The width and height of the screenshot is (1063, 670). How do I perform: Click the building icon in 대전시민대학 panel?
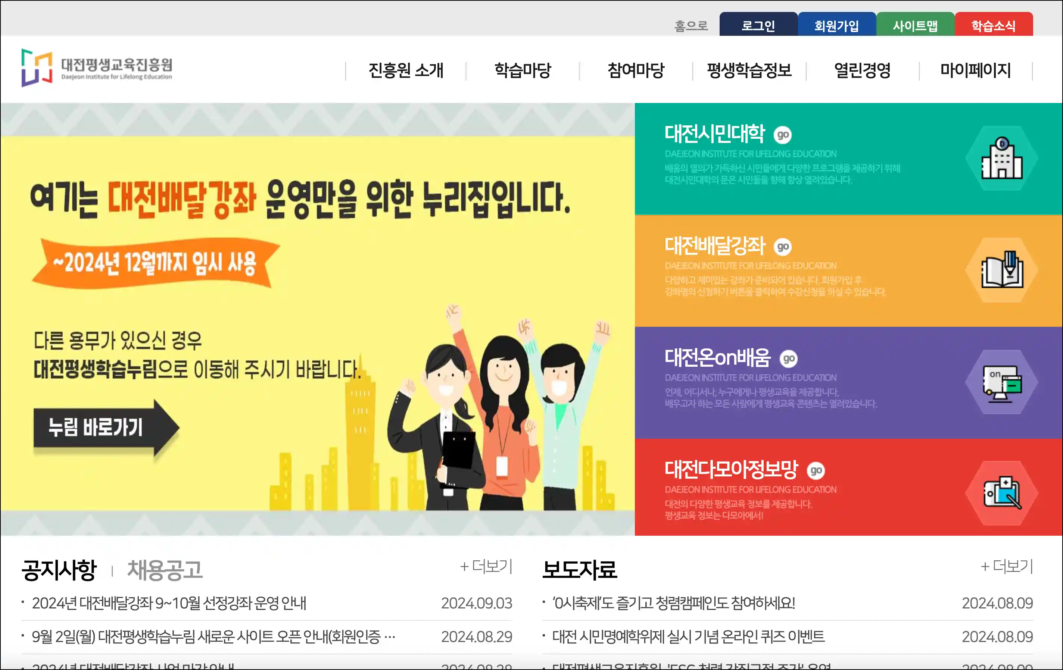[1002, 158]
